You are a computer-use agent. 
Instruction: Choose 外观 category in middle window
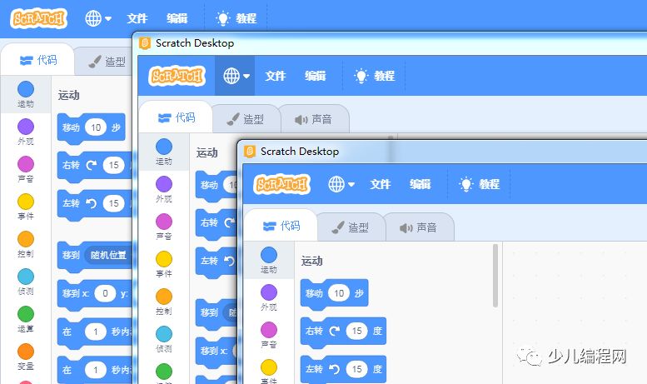click(164, 189)
